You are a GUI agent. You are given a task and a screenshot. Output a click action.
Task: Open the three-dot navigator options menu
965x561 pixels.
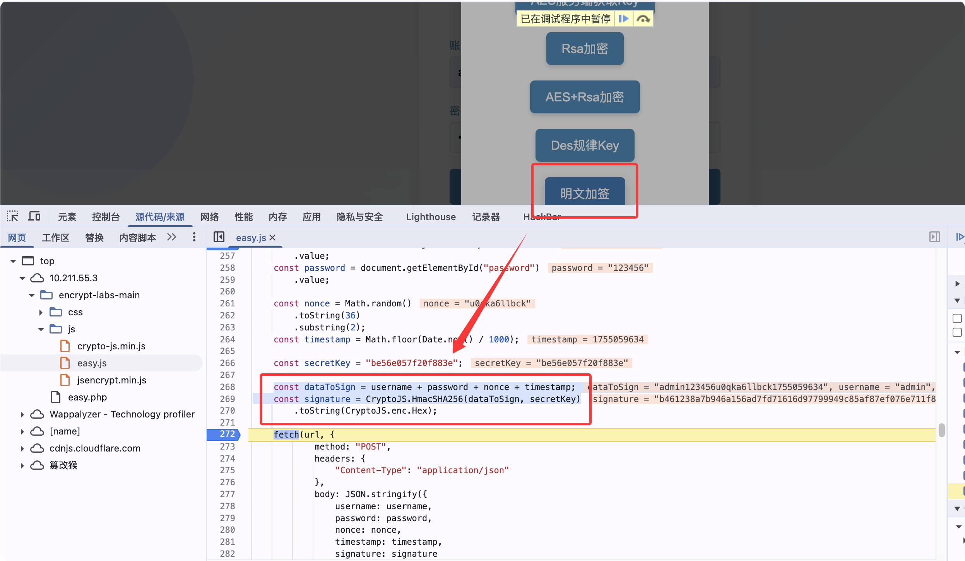194,237
